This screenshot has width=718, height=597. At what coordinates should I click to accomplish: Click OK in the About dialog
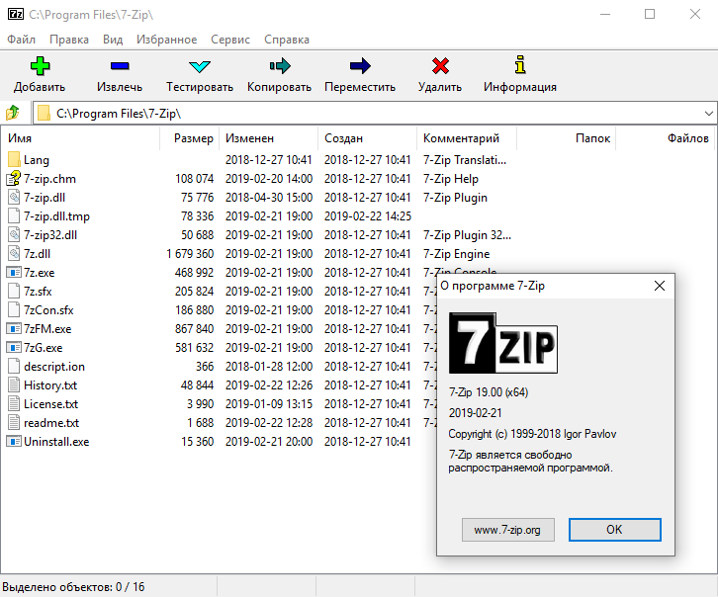(x=614, y=530)
